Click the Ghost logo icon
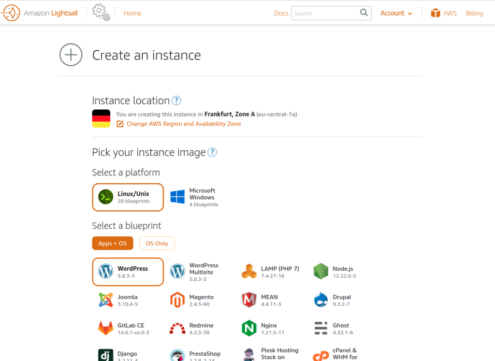The width and height of the screenshot is (495, 361). coord(321,328)
